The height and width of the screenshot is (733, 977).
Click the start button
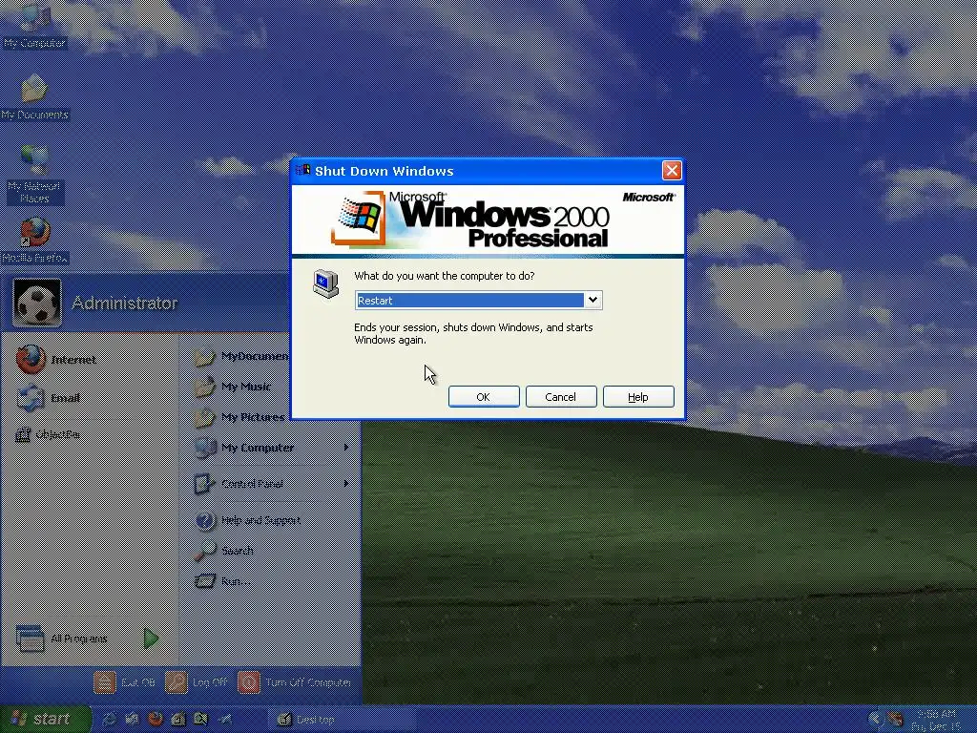tap(46, 719)
